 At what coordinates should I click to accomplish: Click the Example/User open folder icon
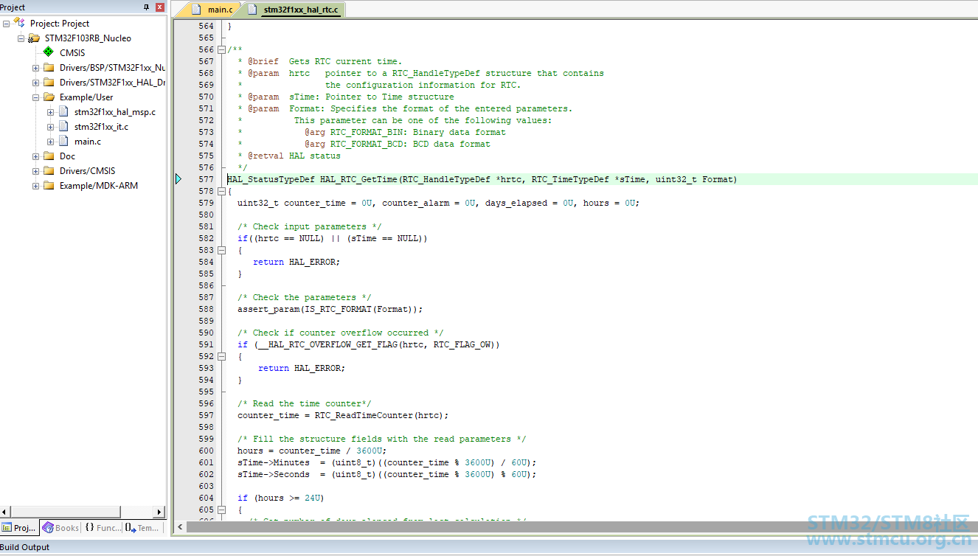click(x=49, y=97)
